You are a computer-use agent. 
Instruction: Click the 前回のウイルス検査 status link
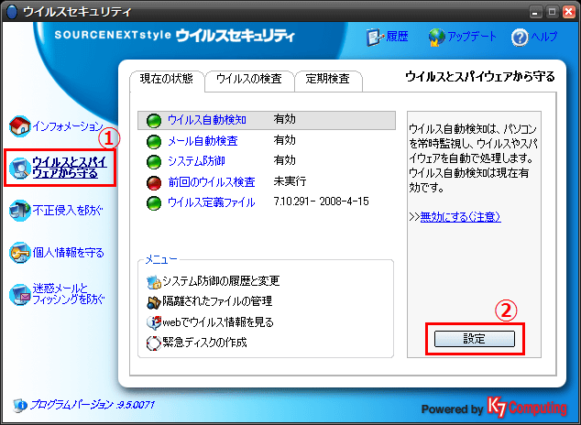[x=212, y=181]
